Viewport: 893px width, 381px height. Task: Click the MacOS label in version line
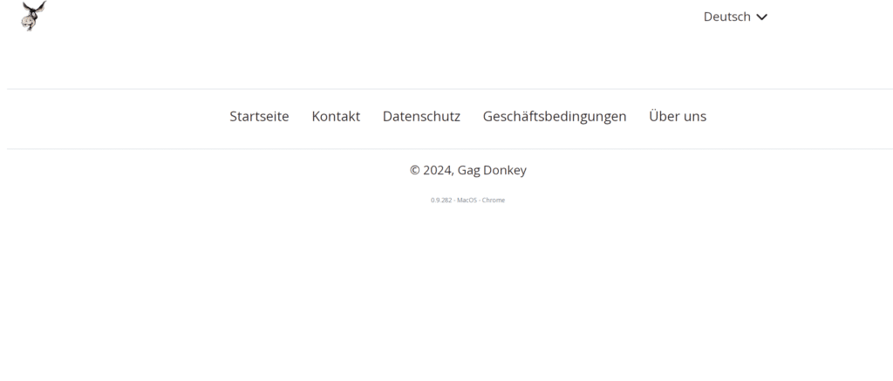pos(467,200)
